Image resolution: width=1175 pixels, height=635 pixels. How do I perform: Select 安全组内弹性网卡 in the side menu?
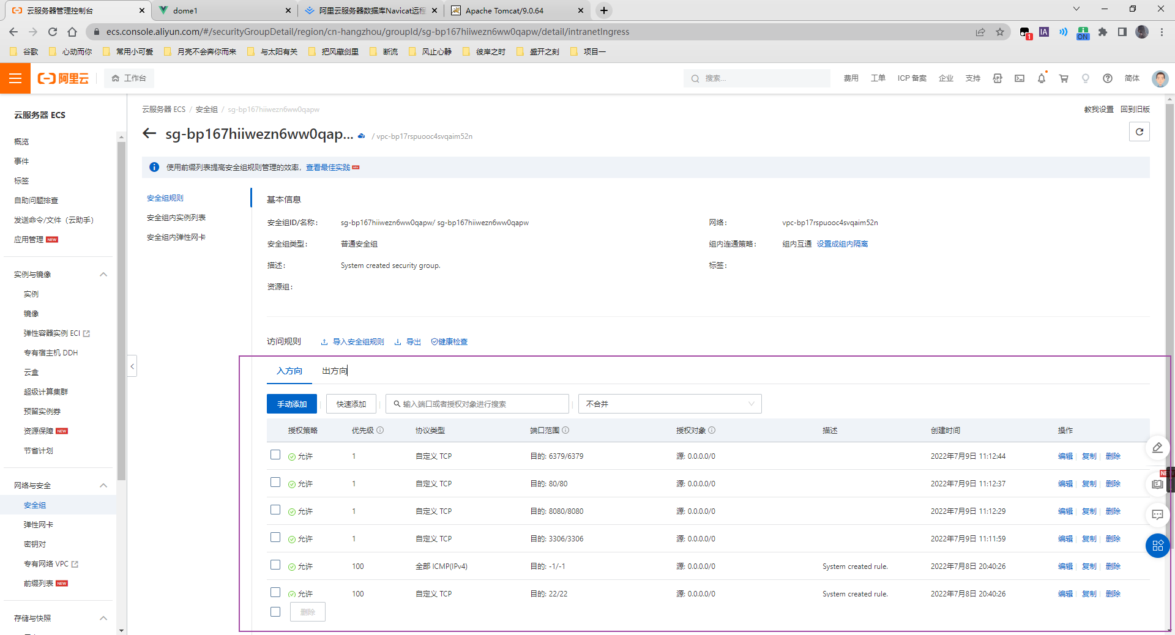(x=176, y=237)
